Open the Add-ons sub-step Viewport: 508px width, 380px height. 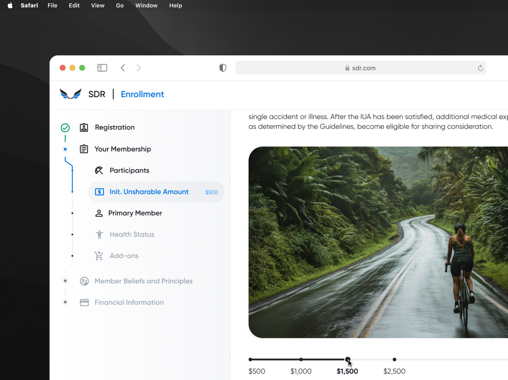click(124, 256)
